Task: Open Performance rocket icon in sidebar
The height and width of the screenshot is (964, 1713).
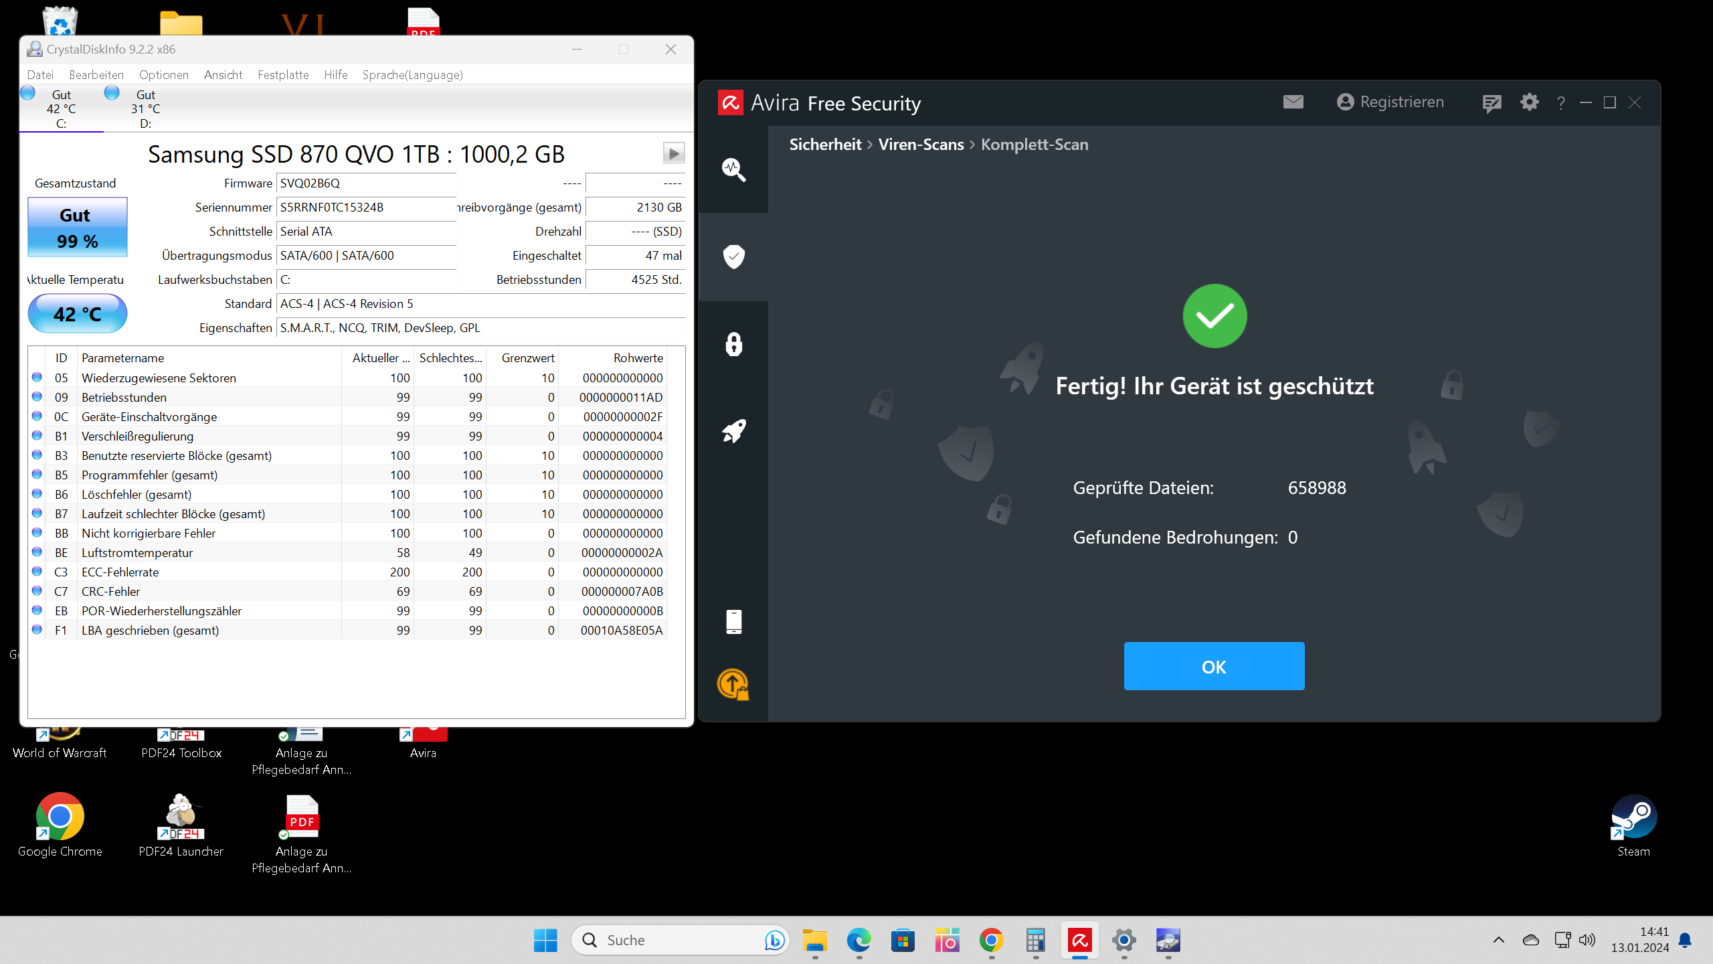Action: 733,431
